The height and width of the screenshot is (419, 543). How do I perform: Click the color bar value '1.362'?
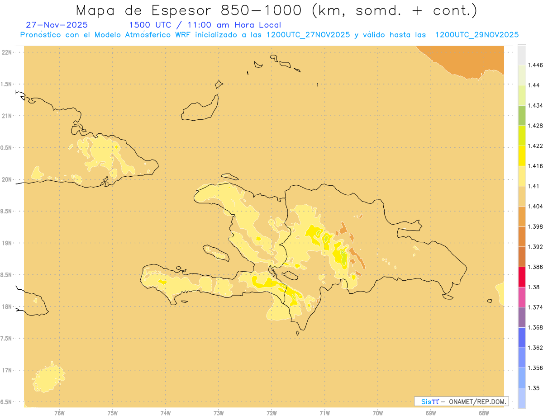pyautogui.click(x=536, y=348)
